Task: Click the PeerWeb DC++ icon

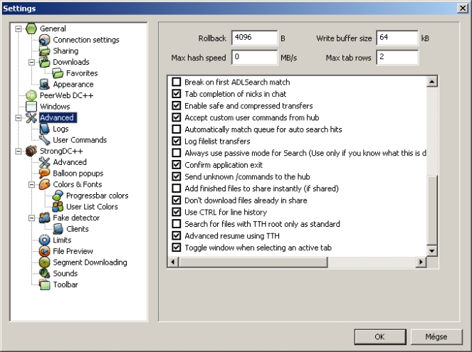Action: tap(31, 95)
